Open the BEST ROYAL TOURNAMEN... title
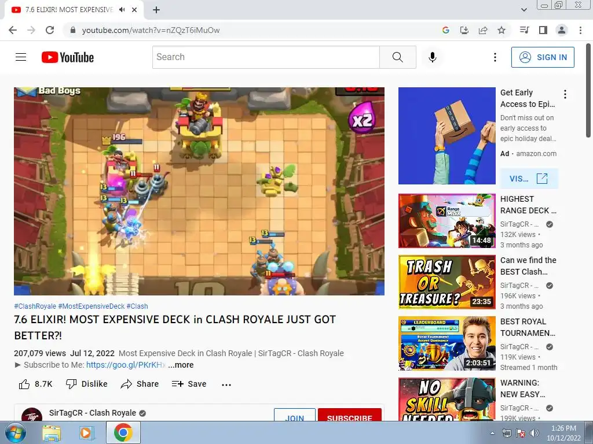 pyautogui.click(x=528, y=327)
